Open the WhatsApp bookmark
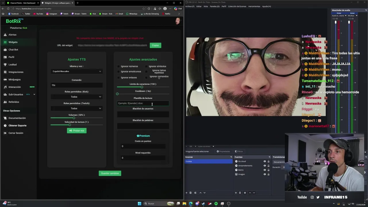The height and width of the screenshot is (207, 368). (x=132, y=14)
